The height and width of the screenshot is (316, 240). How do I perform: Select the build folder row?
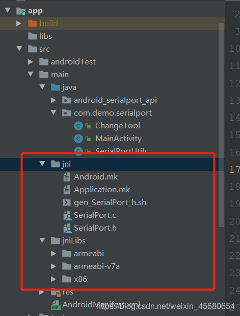pos(112,24)
